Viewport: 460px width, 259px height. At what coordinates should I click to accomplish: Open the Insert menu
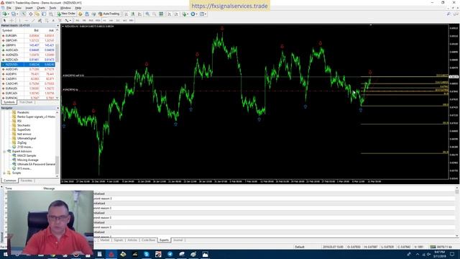pyautogui.click(x=29, y=8)
